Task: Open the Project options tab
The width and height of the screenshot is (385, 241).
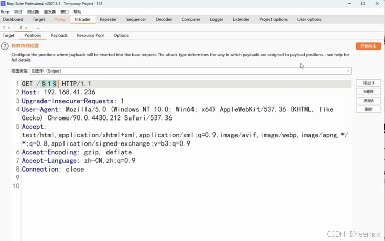Action: pos(273,19)
